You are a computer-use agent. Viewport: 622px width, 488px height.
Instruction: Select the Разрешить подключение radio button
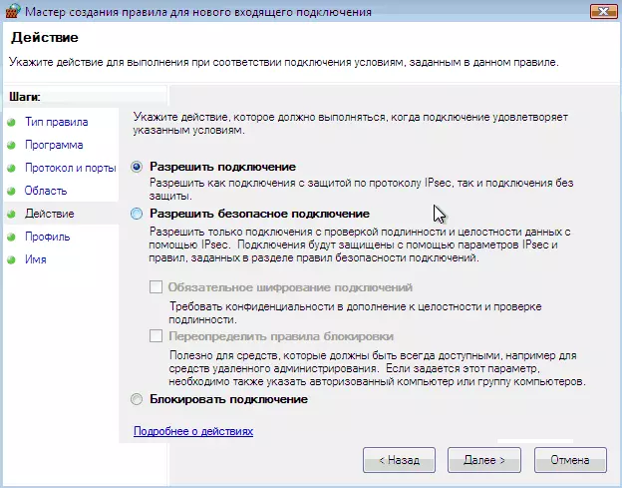(x=137, y=167)
